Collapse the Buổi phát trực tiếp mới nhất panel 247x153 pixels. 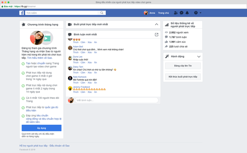(156, 24)
